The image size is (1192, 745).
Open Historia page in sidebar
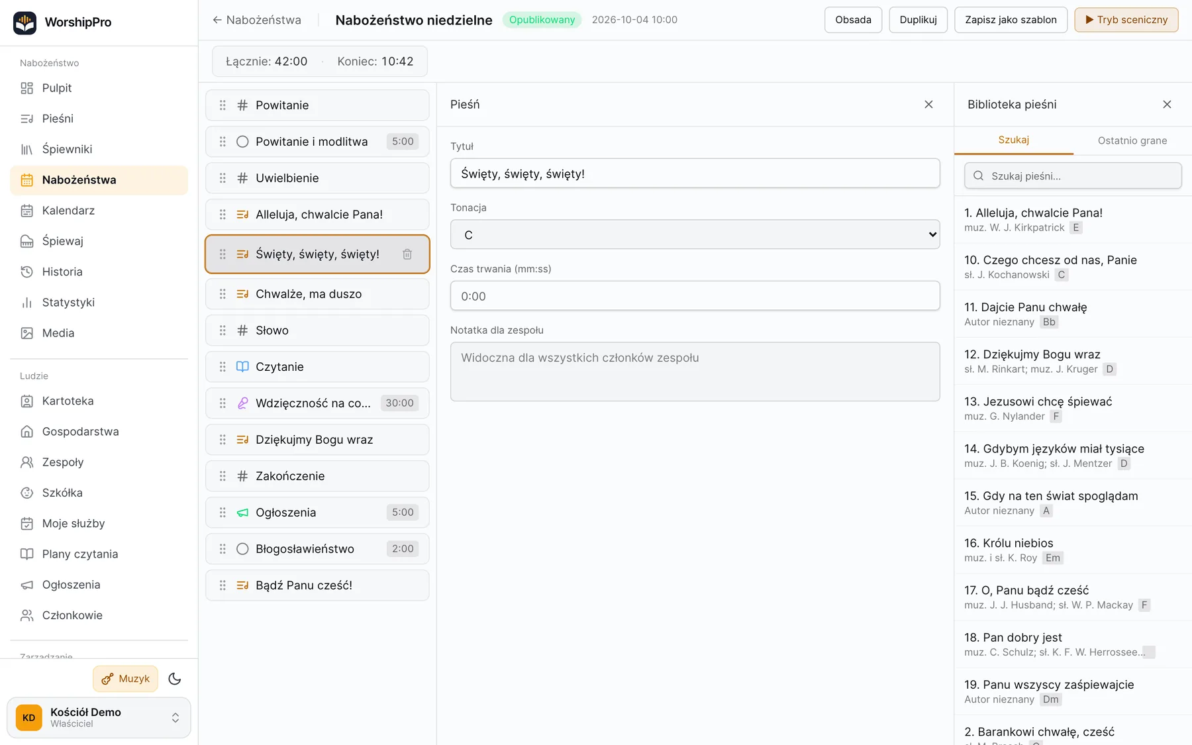point(99,272)
